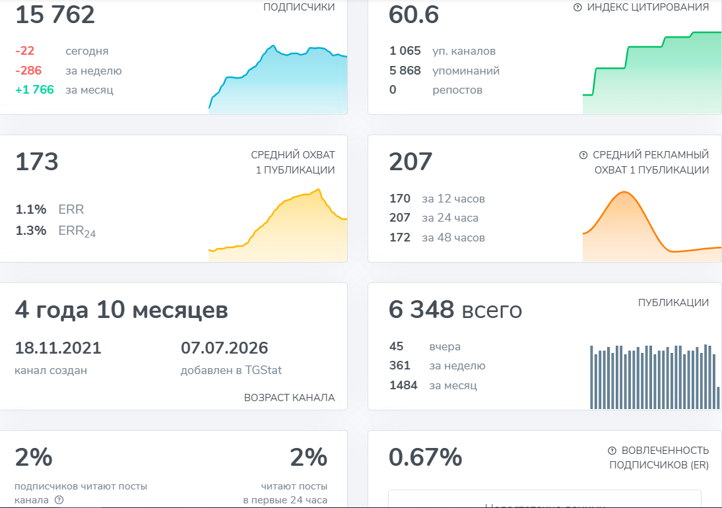
Task: Click the '-22' today change value
Action: [25, 51]
